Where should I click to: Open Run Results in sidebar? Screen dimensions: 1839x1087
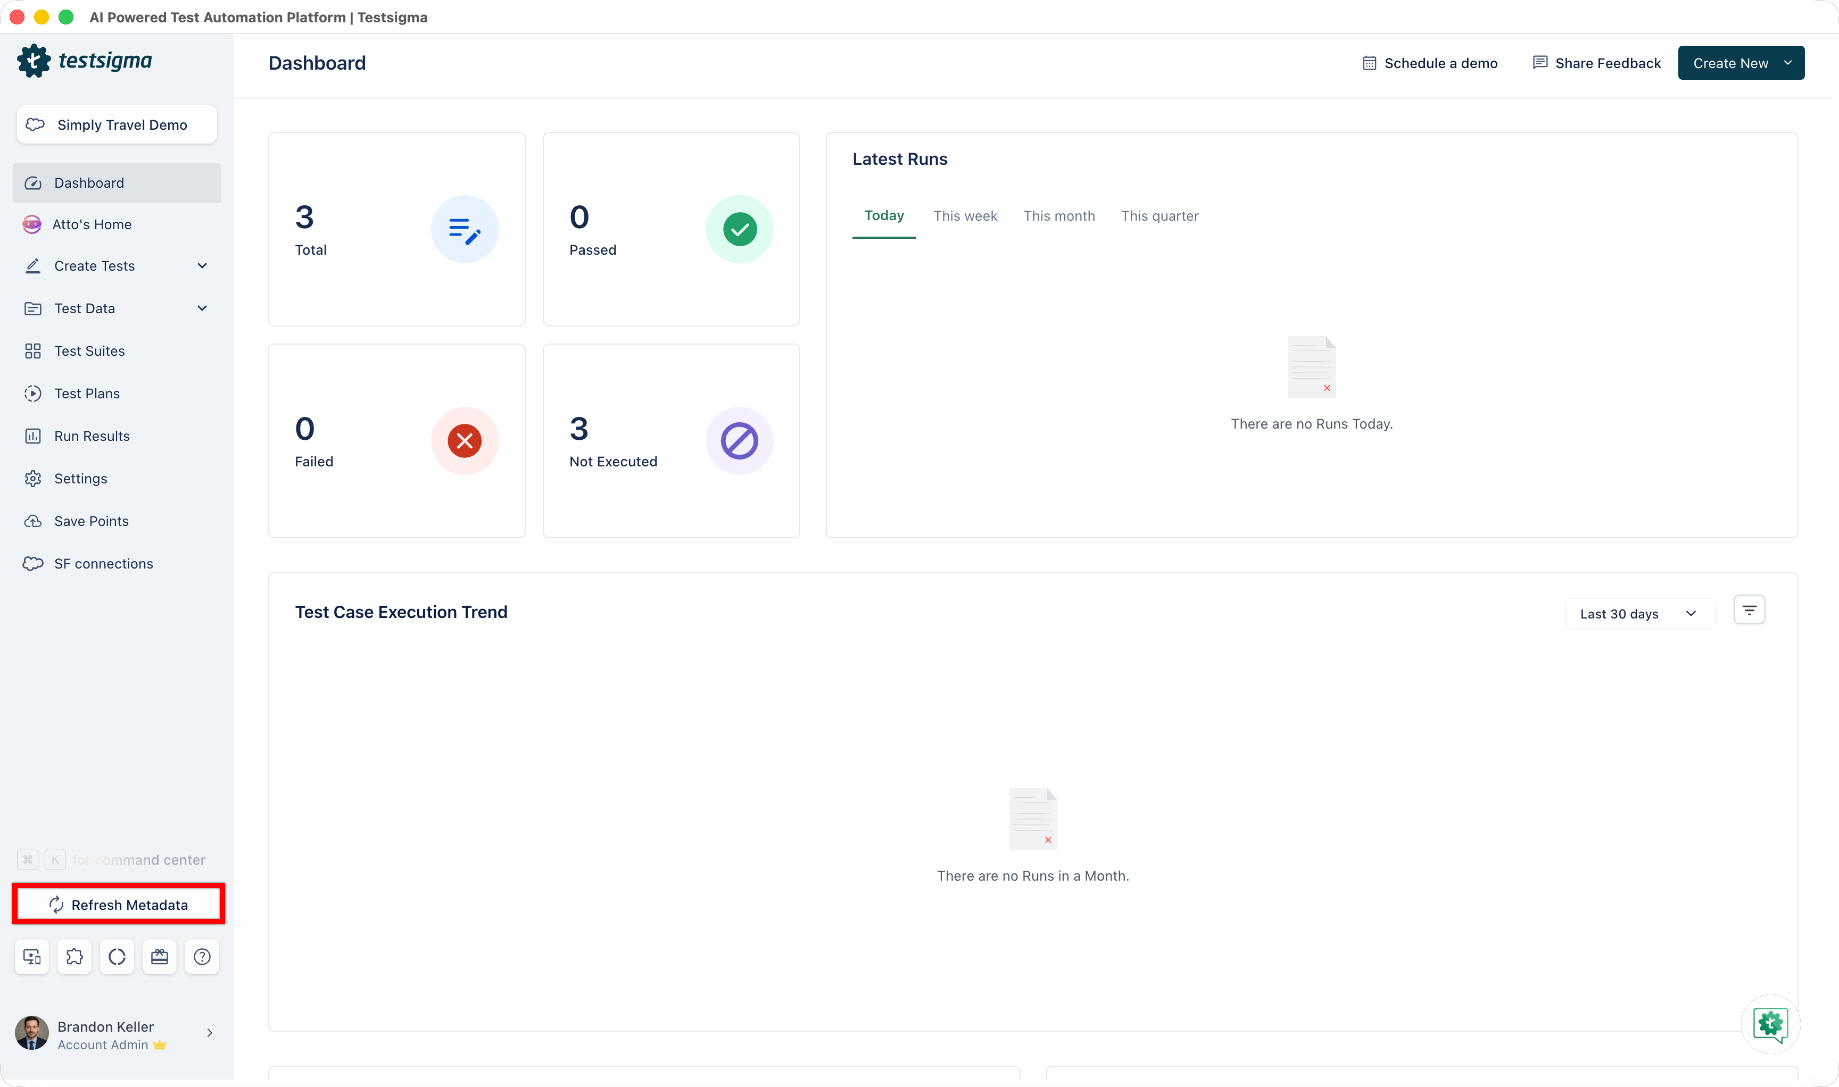[92, 436]
